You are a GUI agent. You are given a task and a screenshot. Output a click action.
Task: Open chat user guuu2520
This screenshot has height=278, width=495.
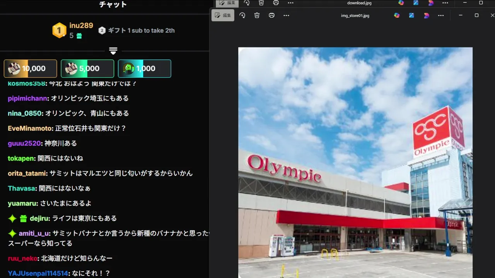click(x=24, y=143)
